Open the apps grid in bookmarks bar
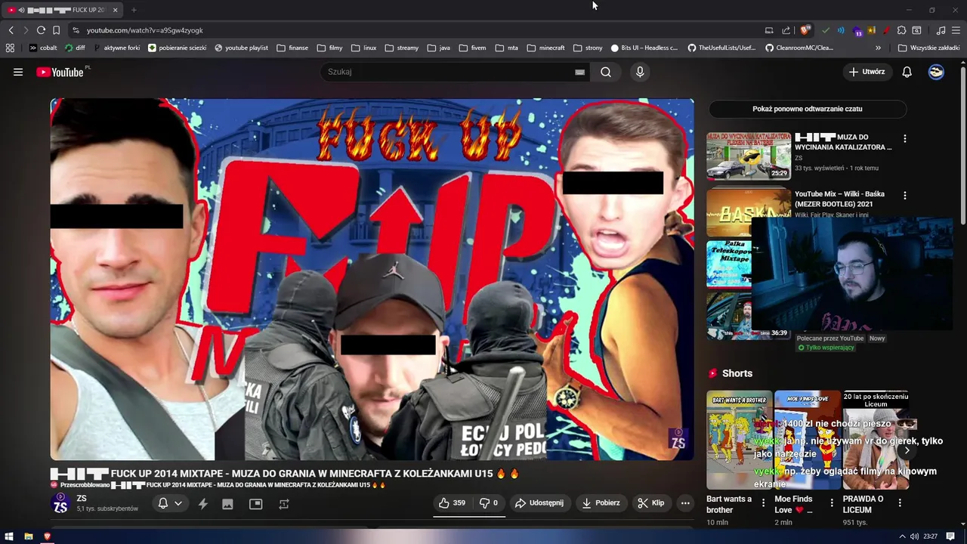The height and width of the screenshot is (544, 967). (x=10, y=48)
